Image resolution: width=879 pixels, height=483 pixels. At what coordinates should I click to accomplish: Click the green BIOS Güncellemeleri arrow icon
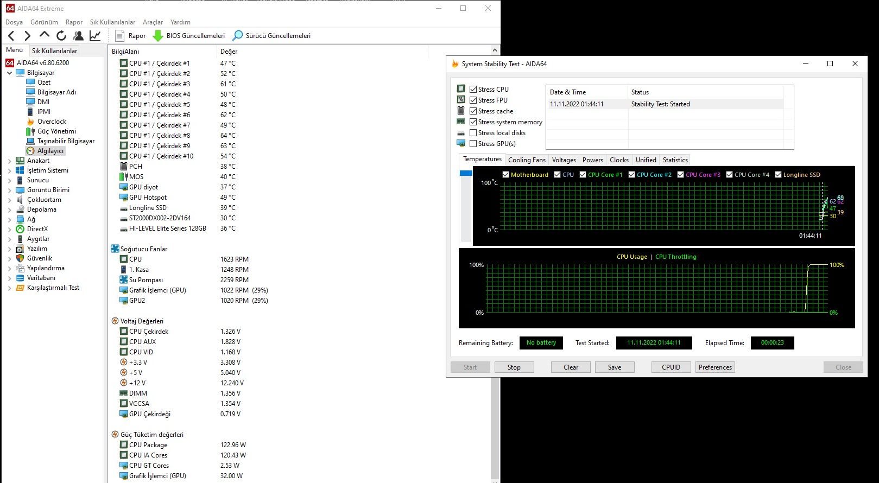[x=158, y=36]
